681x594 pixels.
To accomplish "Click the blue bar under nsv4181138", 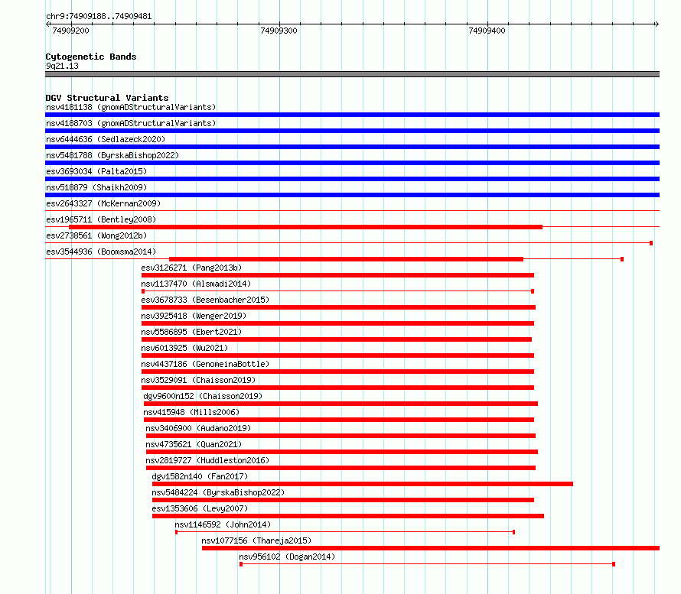I will pos(352,115).
